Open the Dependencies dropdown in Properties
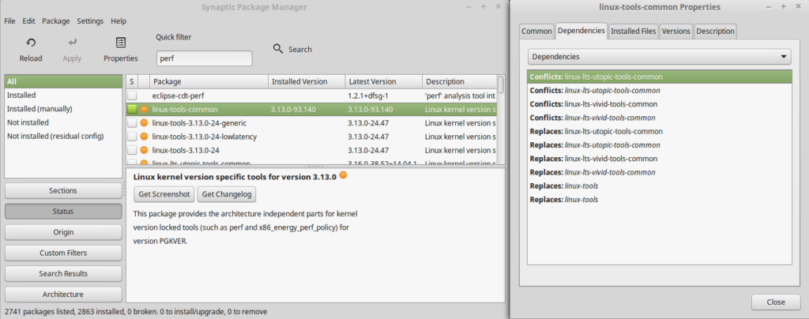The height and width of the screenshot is (319, 809). point(660,57)
